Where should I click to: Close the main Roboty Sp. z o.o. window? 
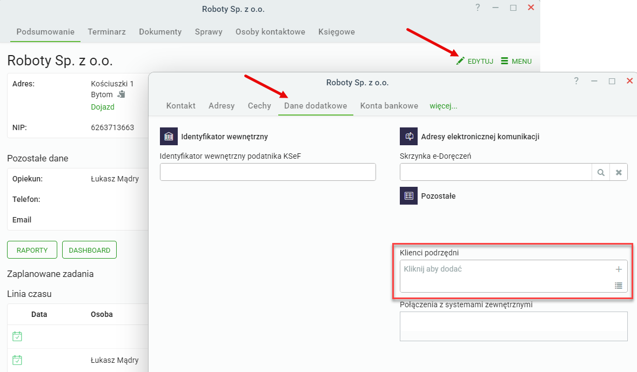[531, 8]
